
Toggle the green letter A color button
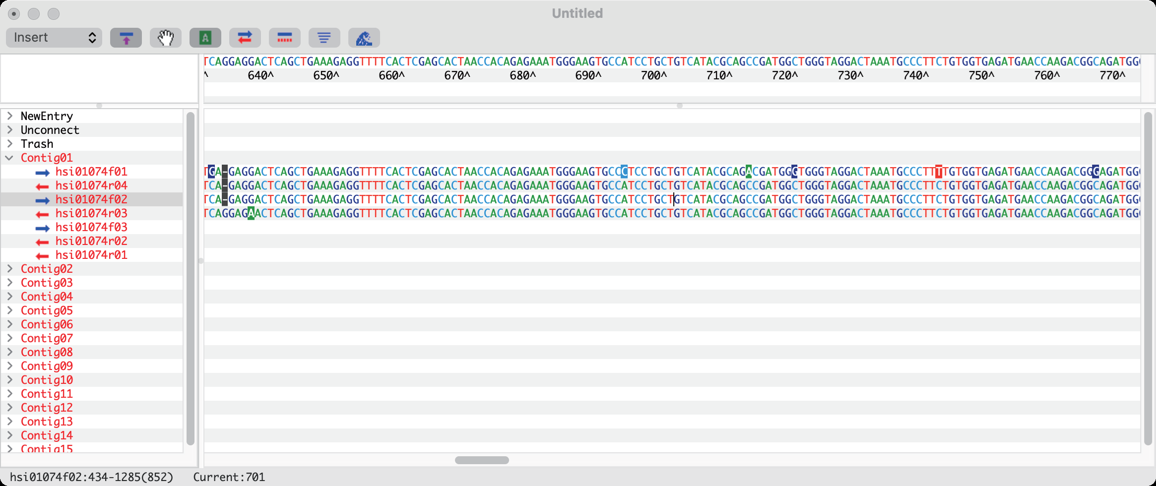pos(205,38)
